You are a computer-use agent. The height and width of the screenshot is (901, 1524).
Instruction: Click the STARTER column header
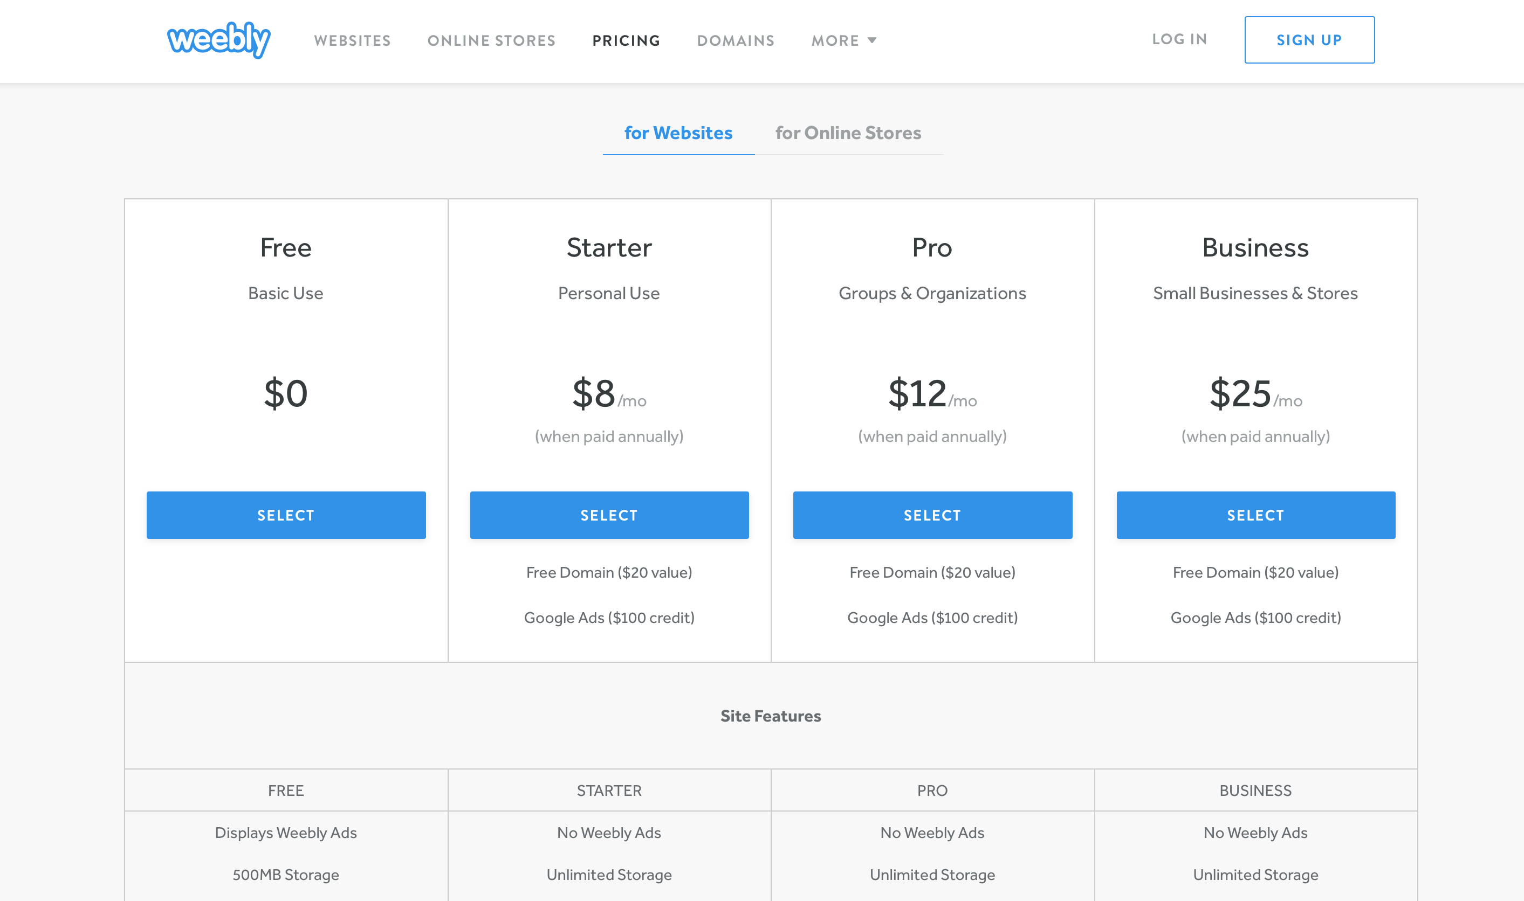coord(609,791)
